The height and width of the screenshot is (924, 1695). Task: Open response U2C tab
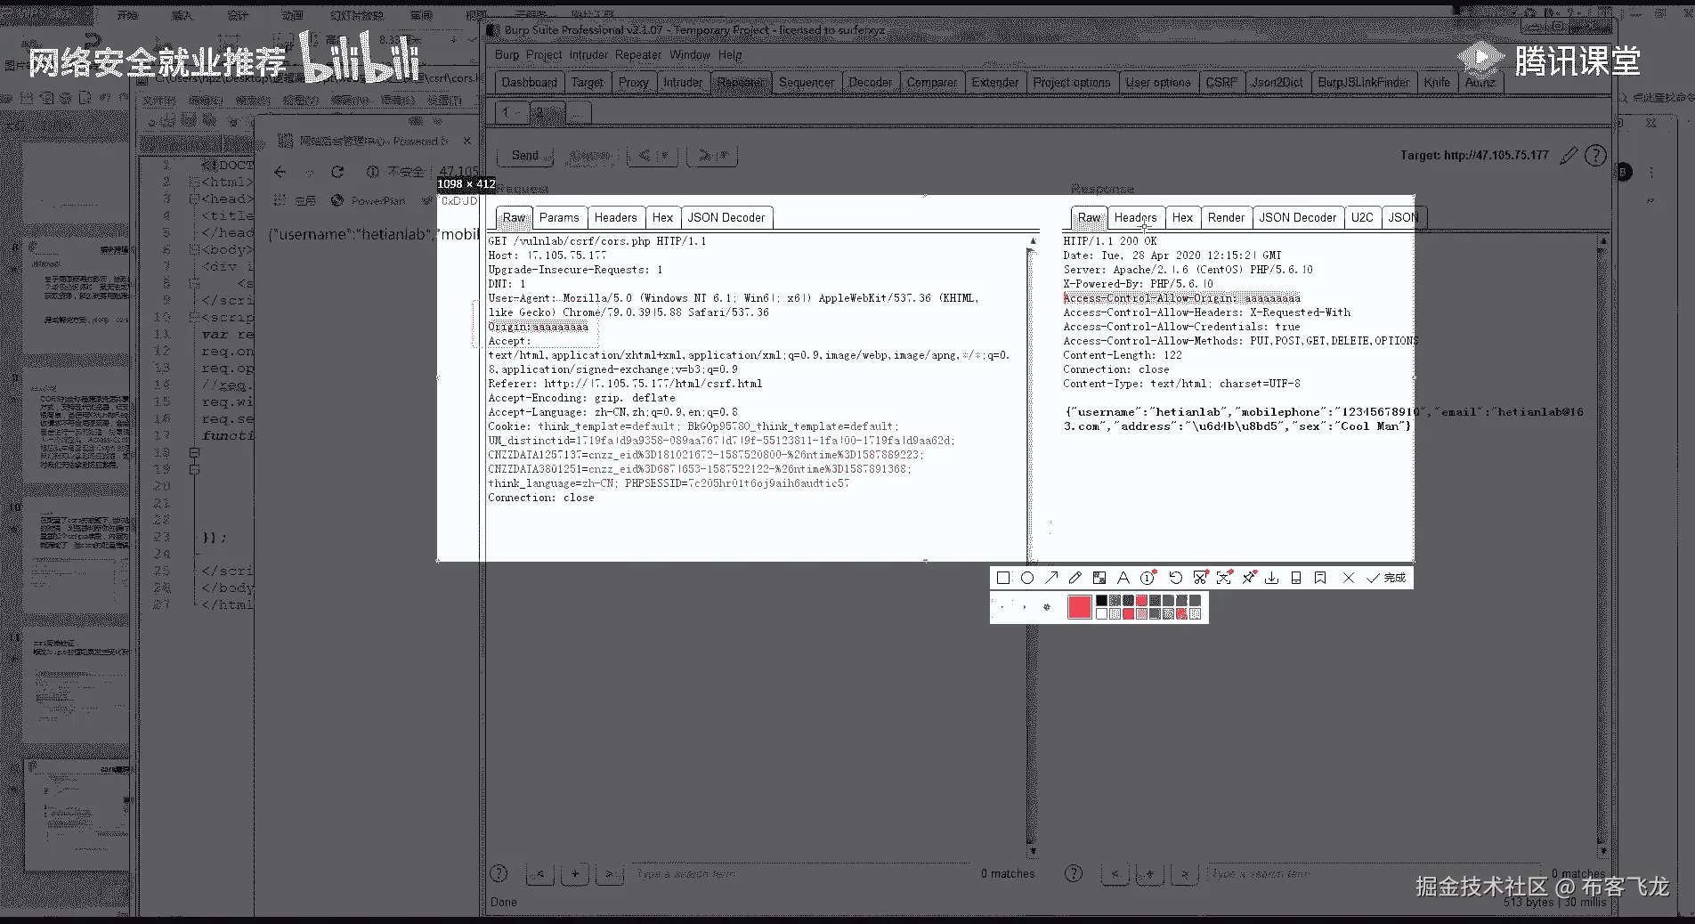click(x=1362, y=217)
